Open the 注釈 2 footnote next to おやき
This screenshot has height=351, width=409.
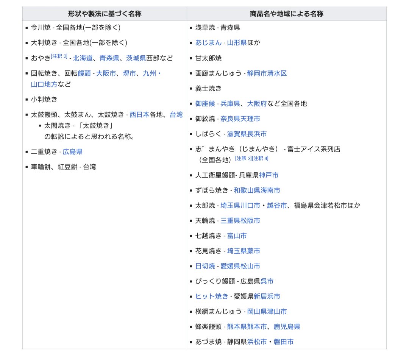59,56
